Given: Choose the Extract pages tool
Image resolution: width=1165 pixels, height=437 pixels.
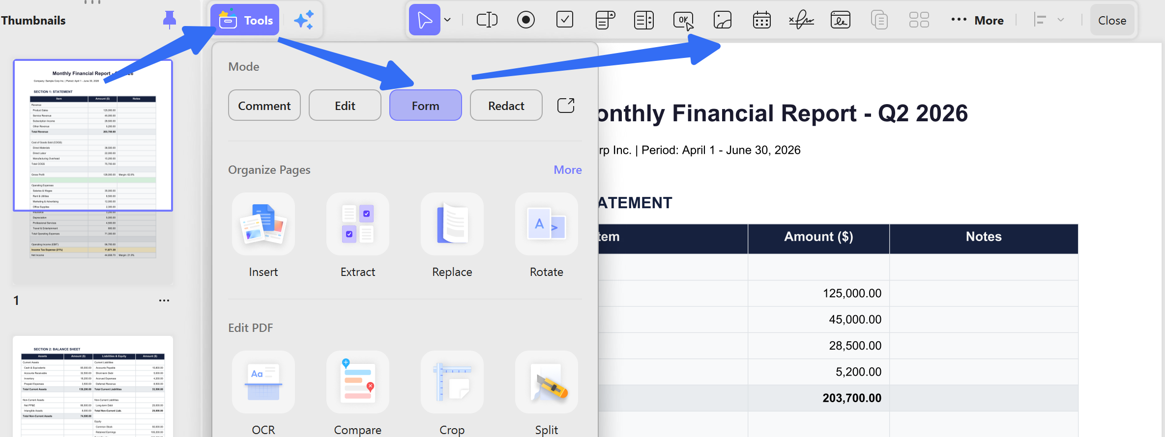Looking at the screenshot, I should pyautogui.click(x=358, y=236).
